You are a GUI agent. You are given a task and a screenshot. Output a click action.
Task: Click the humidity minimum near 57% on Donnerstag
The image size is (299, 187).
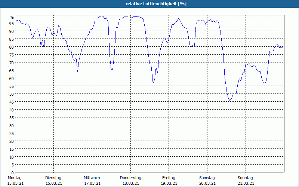click(153, 83)
